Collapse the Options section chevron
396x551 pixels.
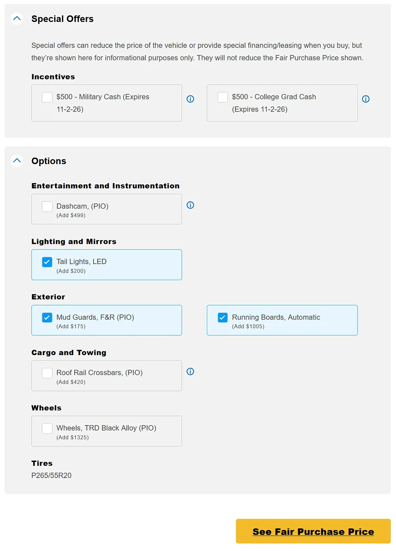point(17,161)
